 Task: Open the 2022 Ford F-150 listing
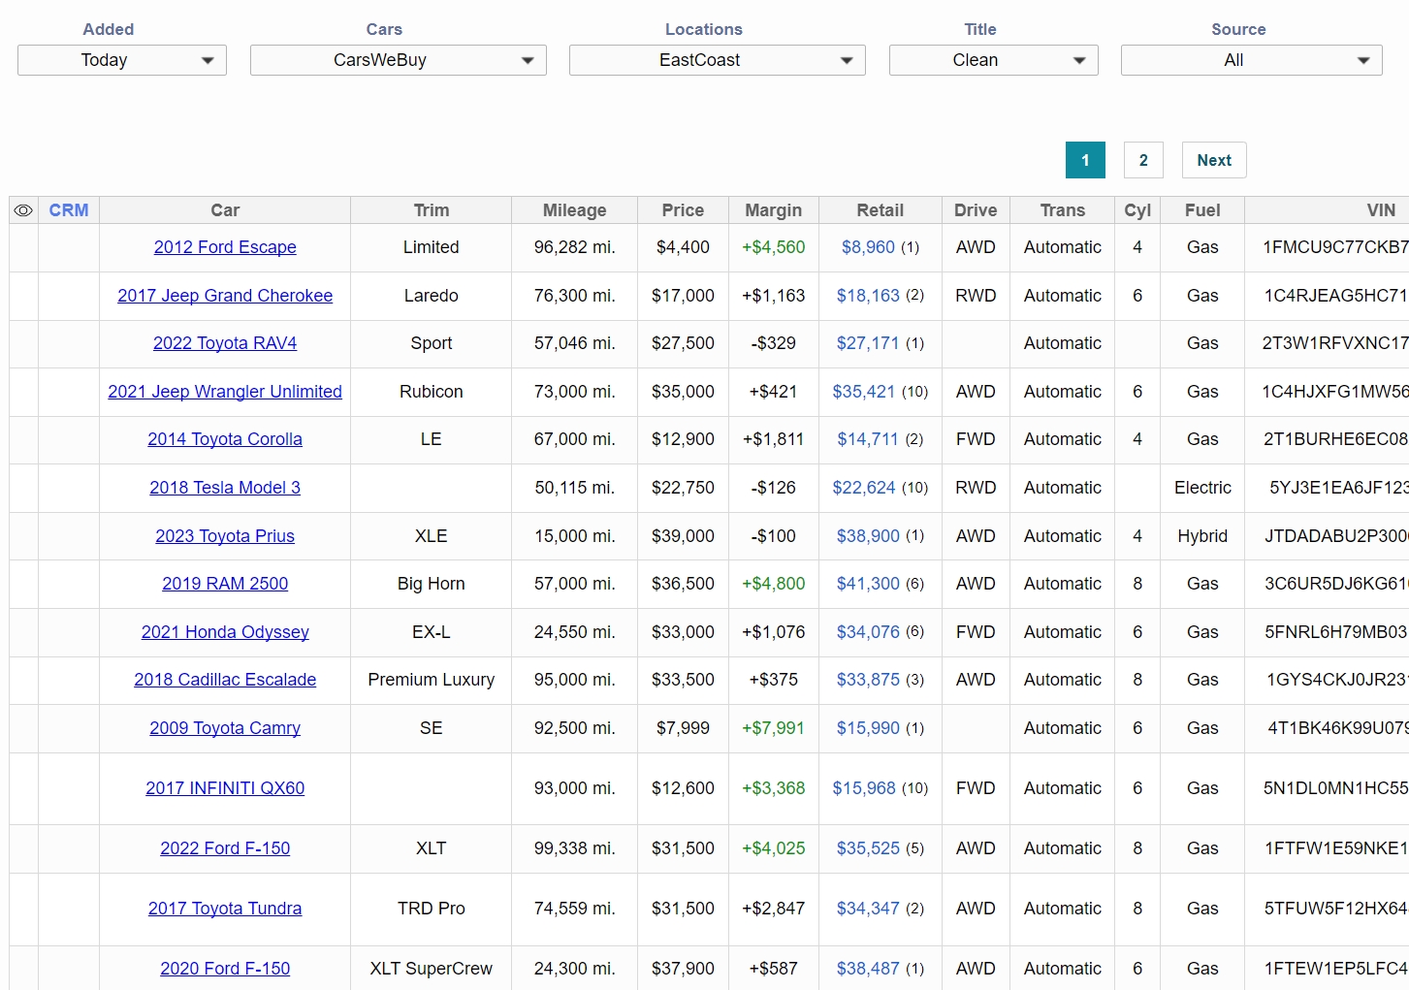pyautogui.click(x=225, y=848)
